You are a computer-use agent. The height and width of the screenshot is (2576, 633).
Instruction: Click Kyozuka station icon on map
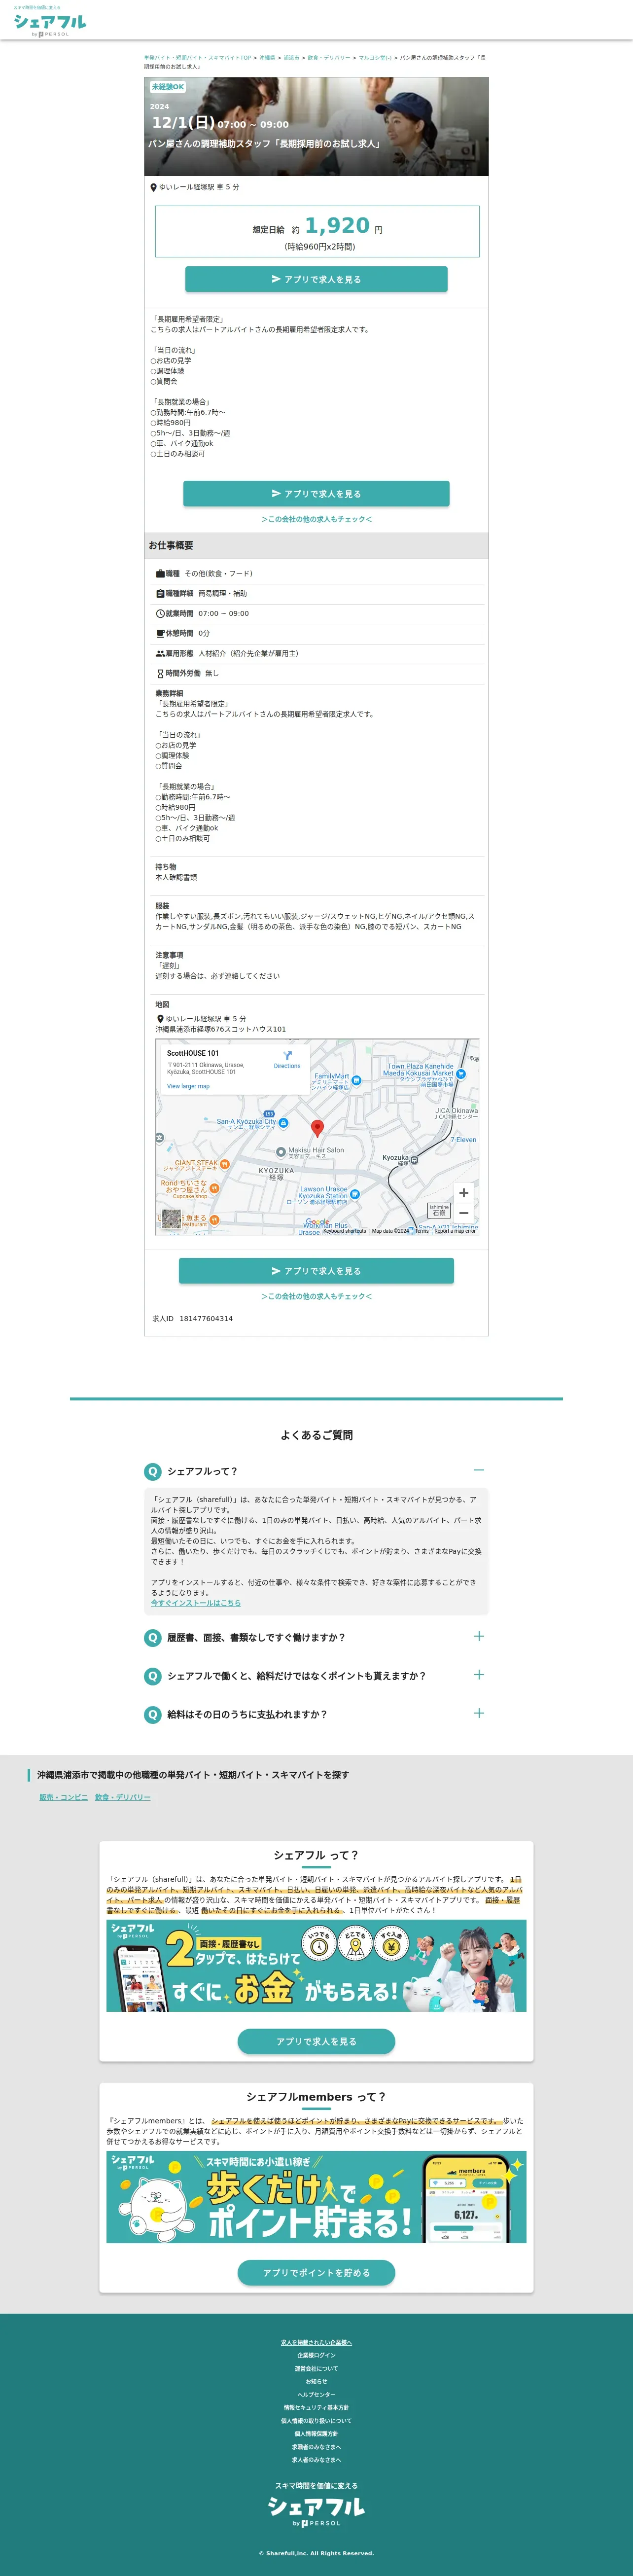click(414, 1160)
